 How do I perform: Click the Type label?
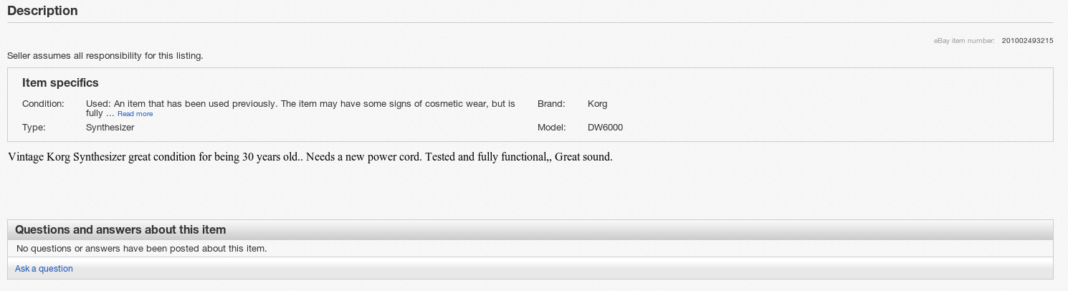pos(34,128)
